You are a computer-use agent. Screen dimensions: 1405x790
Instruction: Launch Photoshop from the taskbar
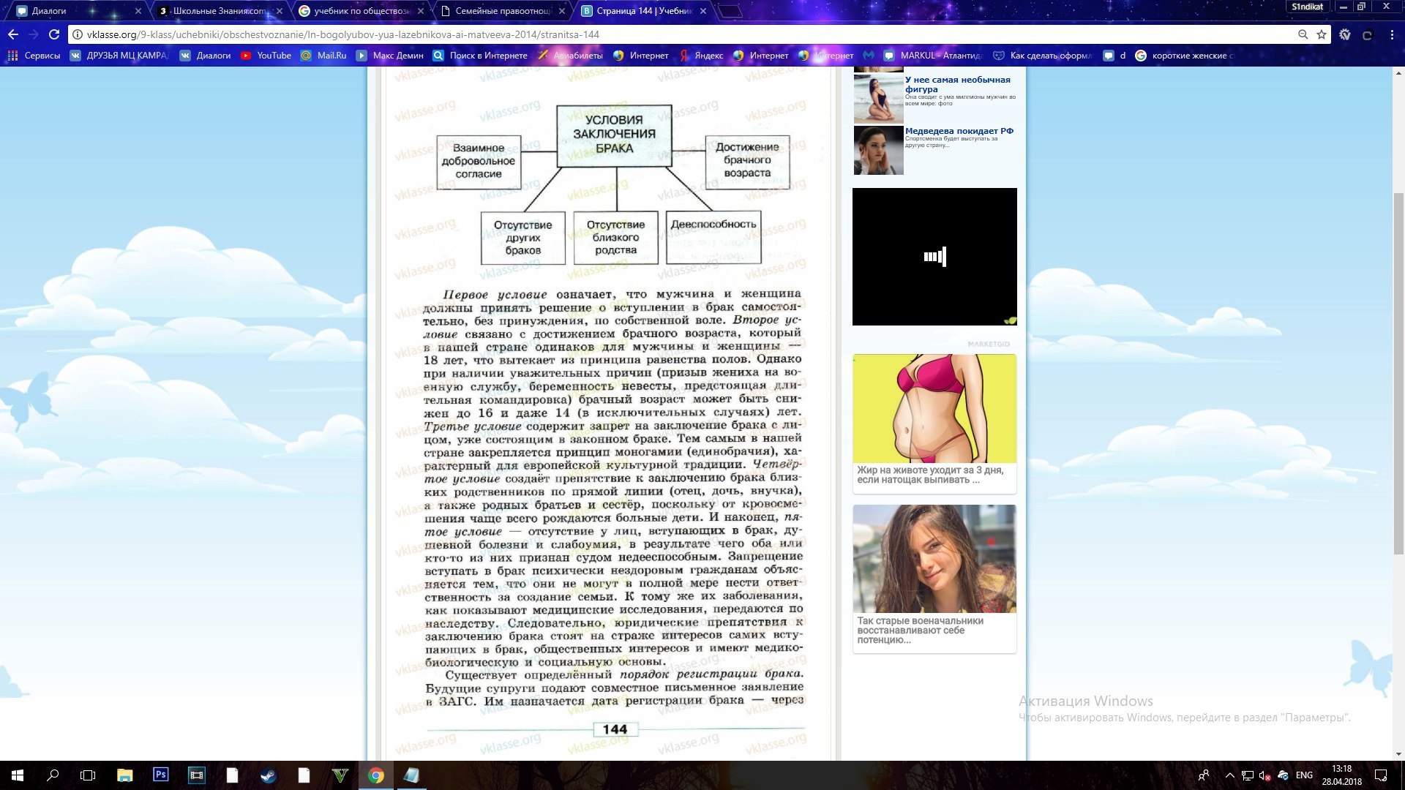tap(160, 775)
